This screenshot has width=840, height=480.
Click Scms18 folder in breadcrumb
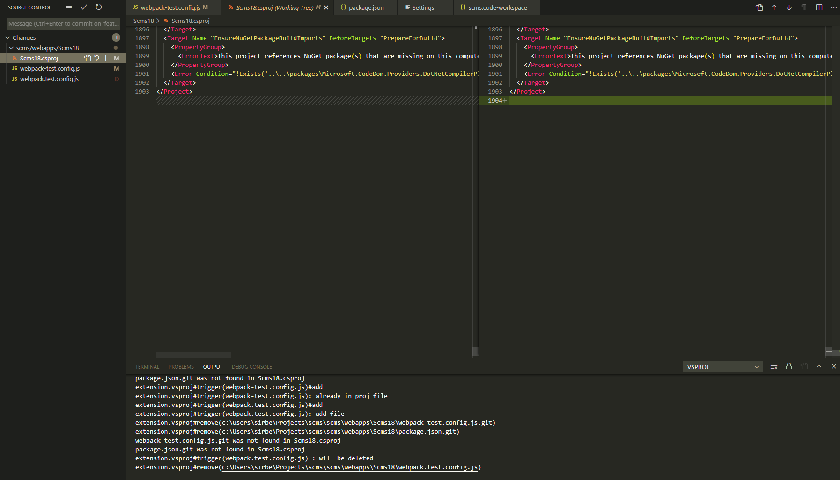coord(144,21)
